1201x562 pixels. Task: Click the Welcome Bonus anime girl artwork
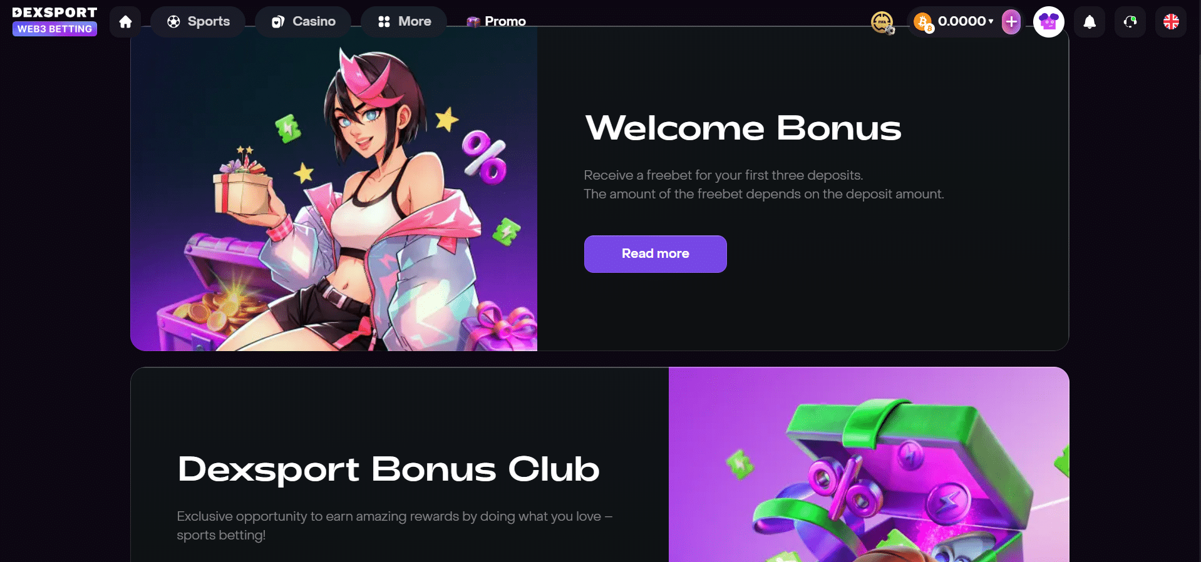[334, 189]
